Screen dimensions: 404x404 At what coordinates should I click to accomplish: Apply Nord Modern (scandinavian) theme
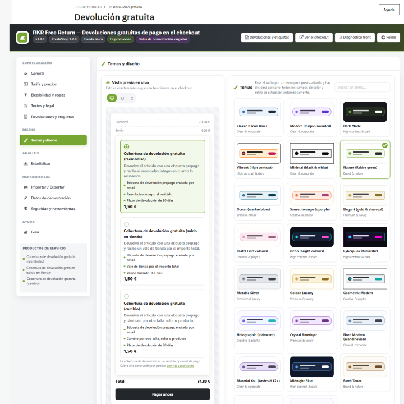pos(365,329)
